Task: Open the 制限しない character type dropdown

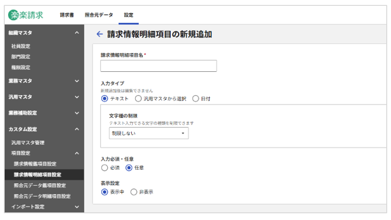Action: [x=149, y=133]
